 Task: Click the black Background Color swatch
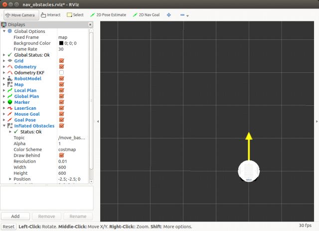pyautogui.click(x=61, y=43)
